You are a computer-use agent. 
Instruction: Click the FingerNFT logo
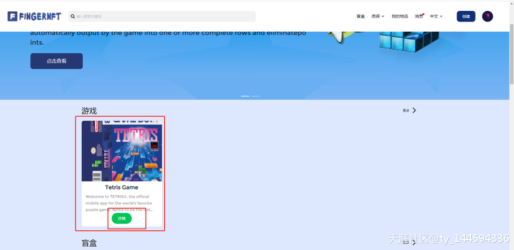coord(34,16)
